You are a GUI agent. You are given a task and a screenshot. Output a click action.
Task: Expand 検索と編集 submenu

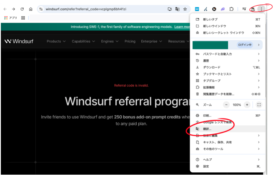pos(228,136)
